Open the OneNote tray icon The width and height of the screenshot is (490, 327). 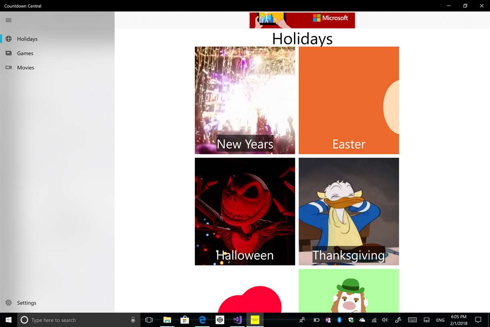coord(328,320)
